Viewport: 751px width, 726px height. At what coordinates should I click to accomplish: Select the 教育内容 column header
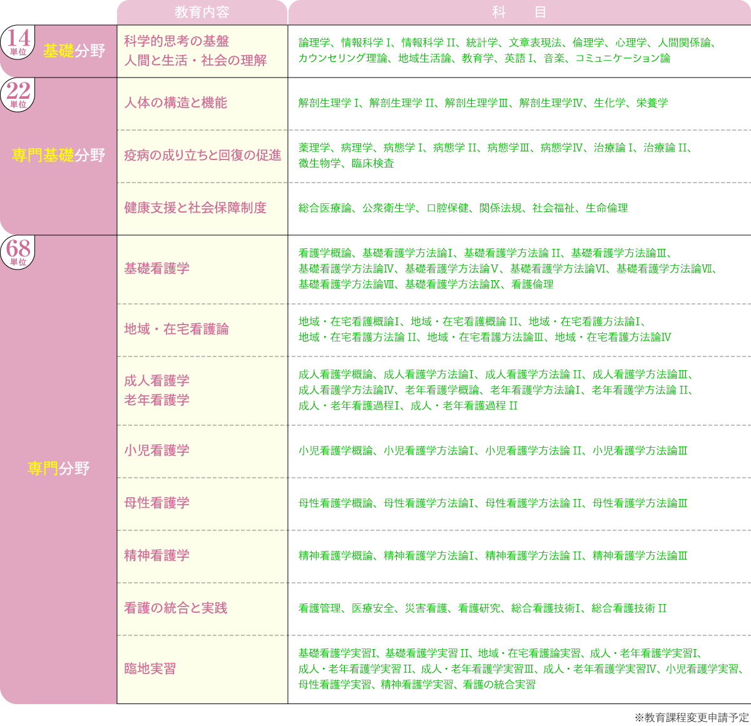click(202, 13)
